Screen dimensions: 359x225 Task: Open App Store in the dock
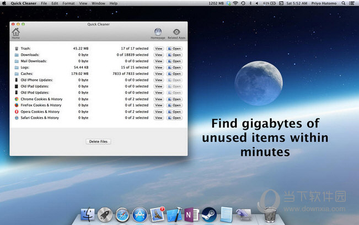click(140, 215)
